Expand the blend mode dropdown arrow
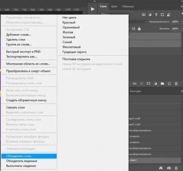The image size is (183, 171). tap(146, 22)
